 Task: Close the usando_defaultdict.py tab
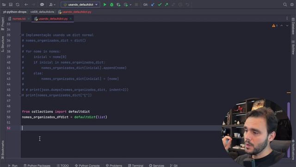coord(71,19)
